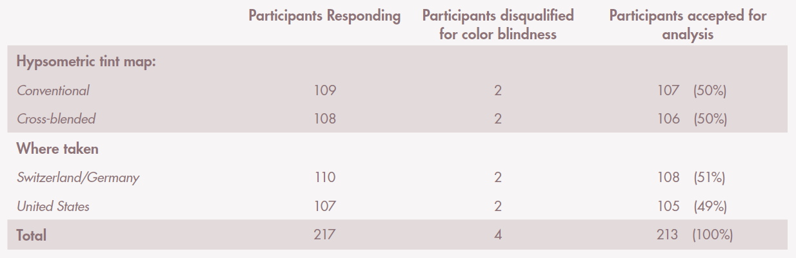The height and width of the screenshot is (258, 796).
Task: Click the 108 (51%) accepted cell
Action: (x=692, y=178)
